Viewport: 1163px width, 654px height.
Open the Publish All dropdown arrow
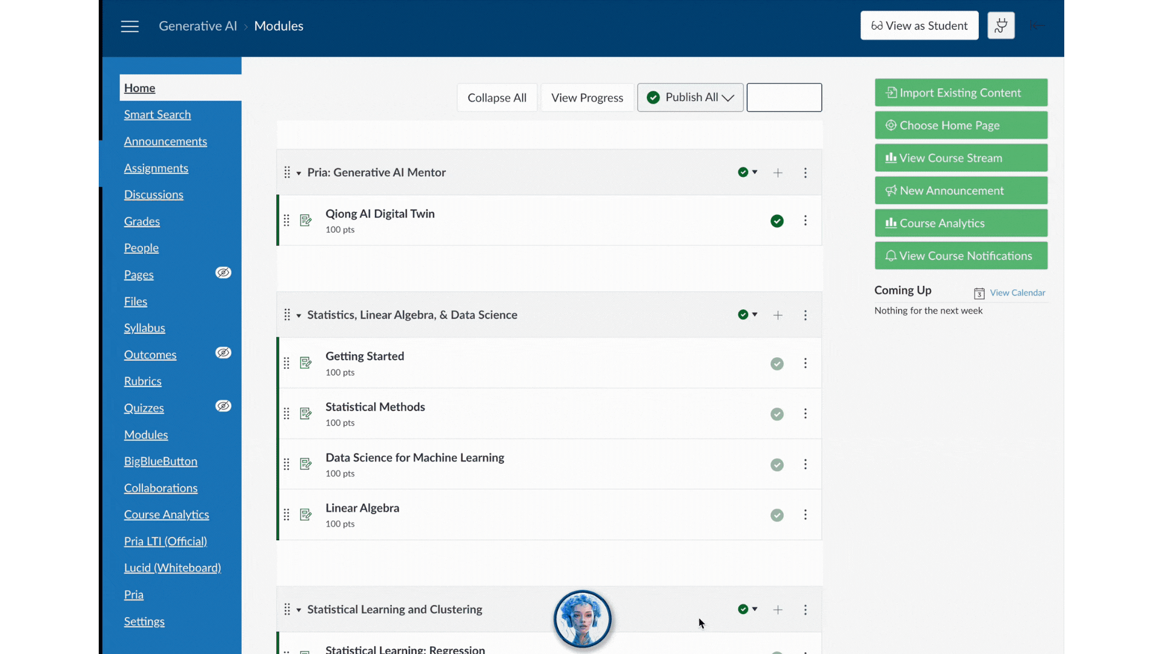(x=728, y=97)
